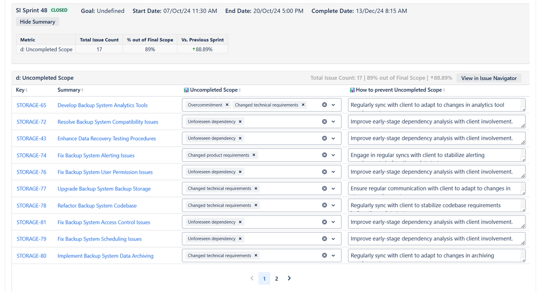
Task: Remove Changed technical requirements tag on STORAGE-80
Action: (256, 255)
